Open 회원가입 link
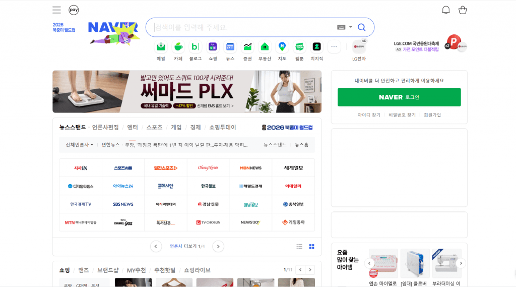This screenshot has width=516, height=287. (432, 115)
